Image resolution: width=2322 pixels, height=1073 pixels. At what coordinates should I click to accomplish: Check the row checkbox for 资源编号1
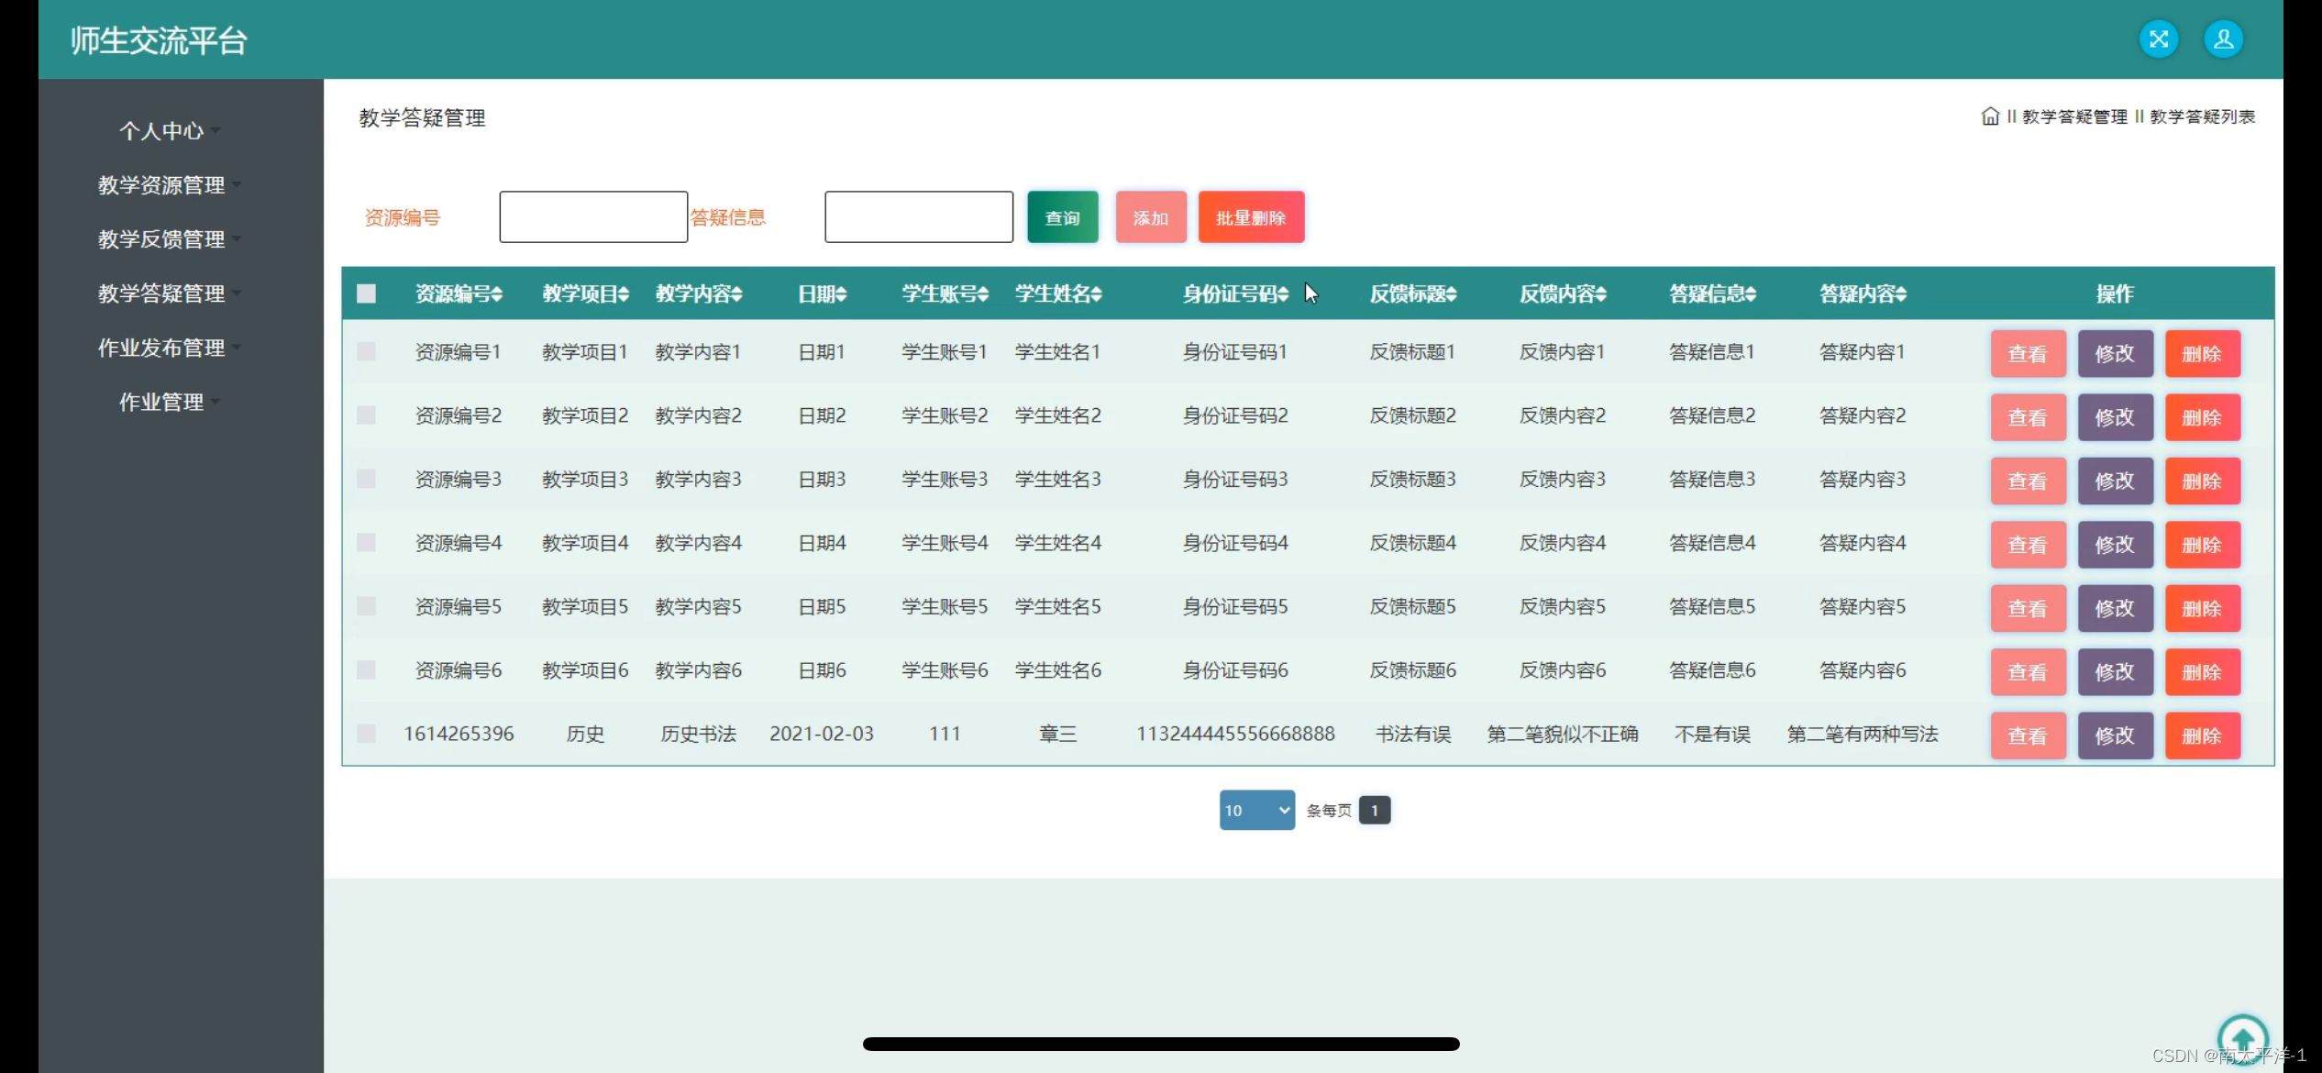click(x=366, y=351)
